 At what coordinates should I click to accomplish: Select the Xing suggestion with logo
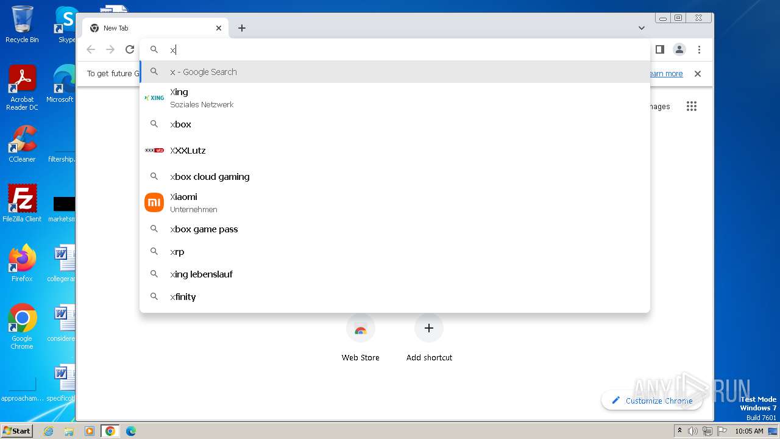[x=395, y=98]
